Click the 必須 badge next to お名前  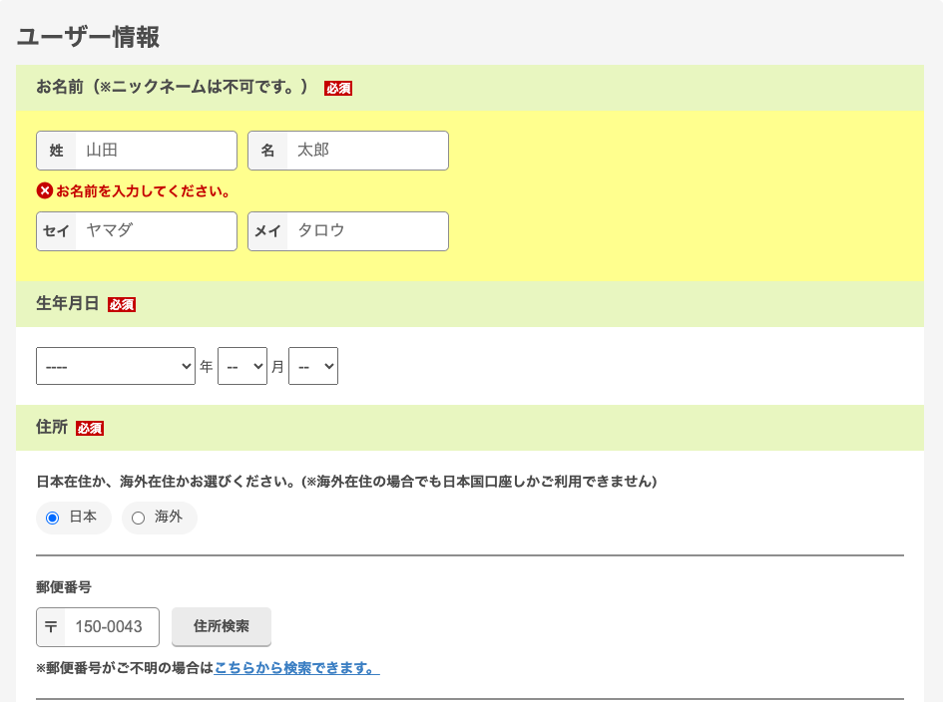coord(338,89)
